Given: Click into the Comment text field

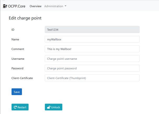Looking at the screenshot, I should [92, 49].
